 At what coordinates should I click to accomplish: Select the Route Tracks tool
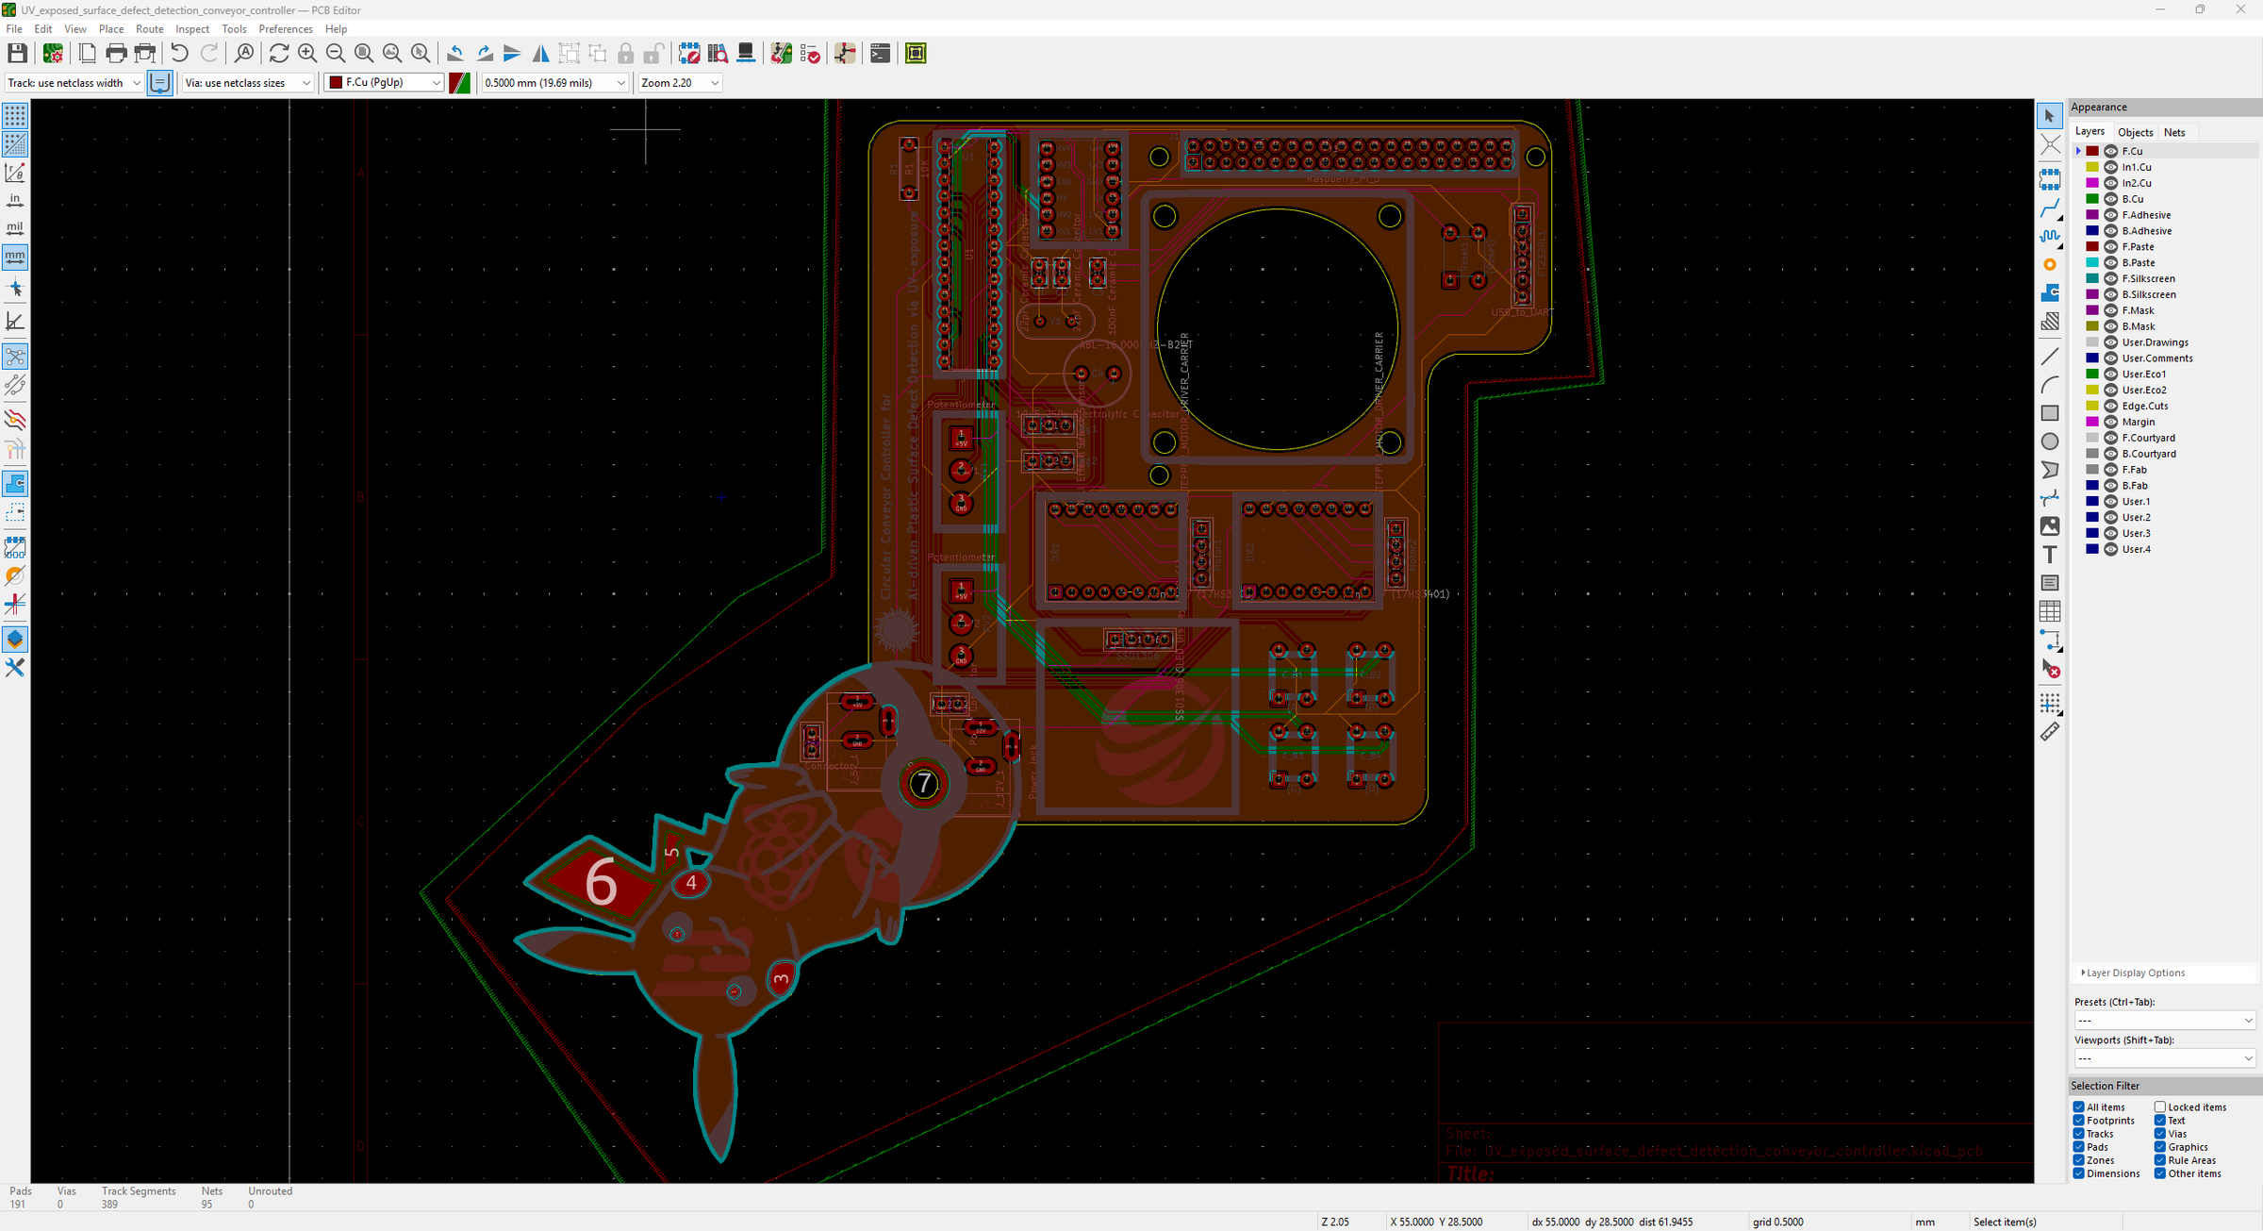2050,208
